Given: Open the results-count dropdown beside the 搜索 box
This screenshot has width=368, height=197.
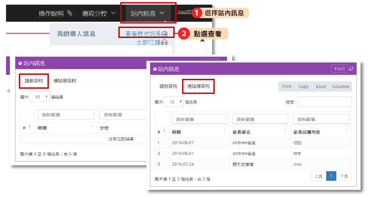Looking at the screenshot, I should (x=174, y=102).
